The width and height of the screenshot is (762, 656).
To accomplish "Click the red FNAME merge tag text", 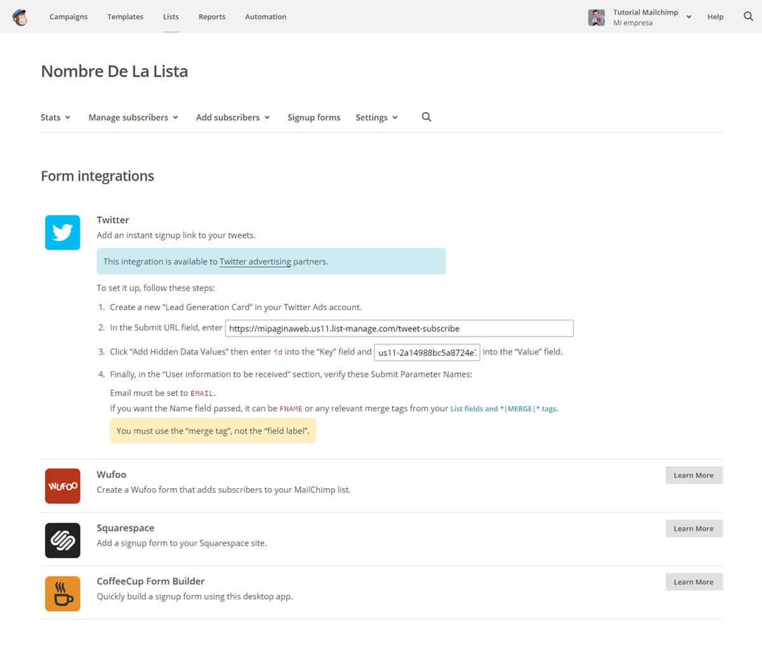I will pos(291,409).
